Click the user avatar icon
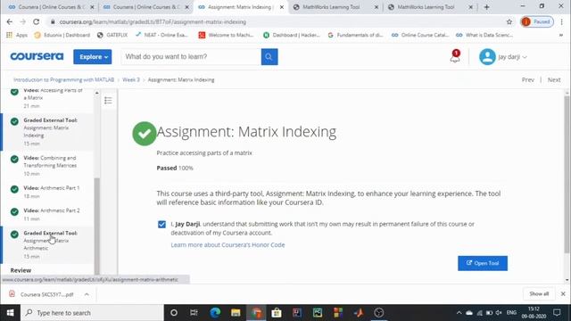 tap(487, 57)
